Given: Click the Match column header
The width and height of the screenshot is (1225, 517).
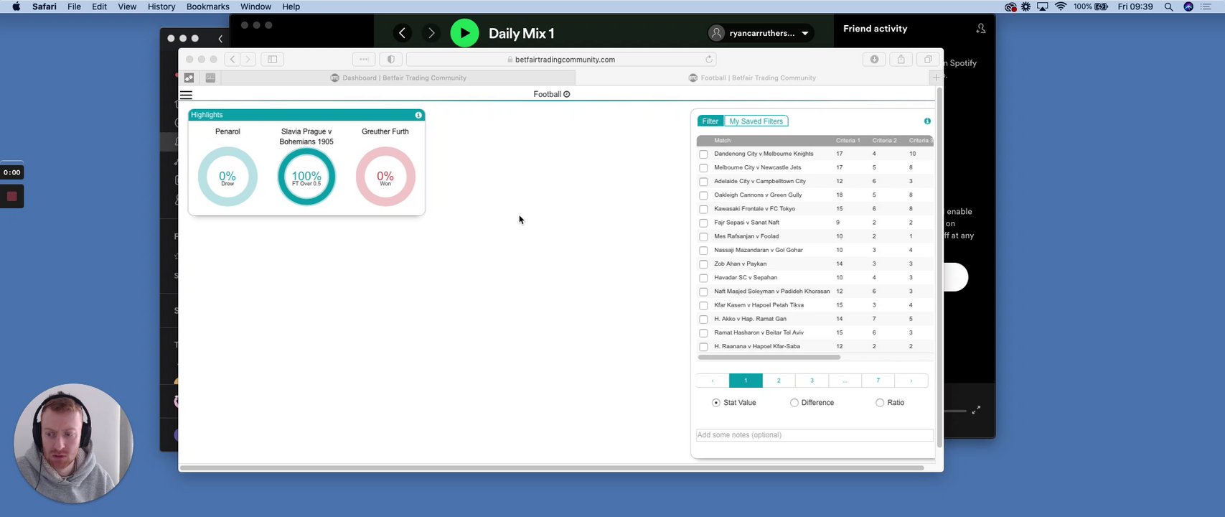Looking at the screenshot, I should [722, 141].
